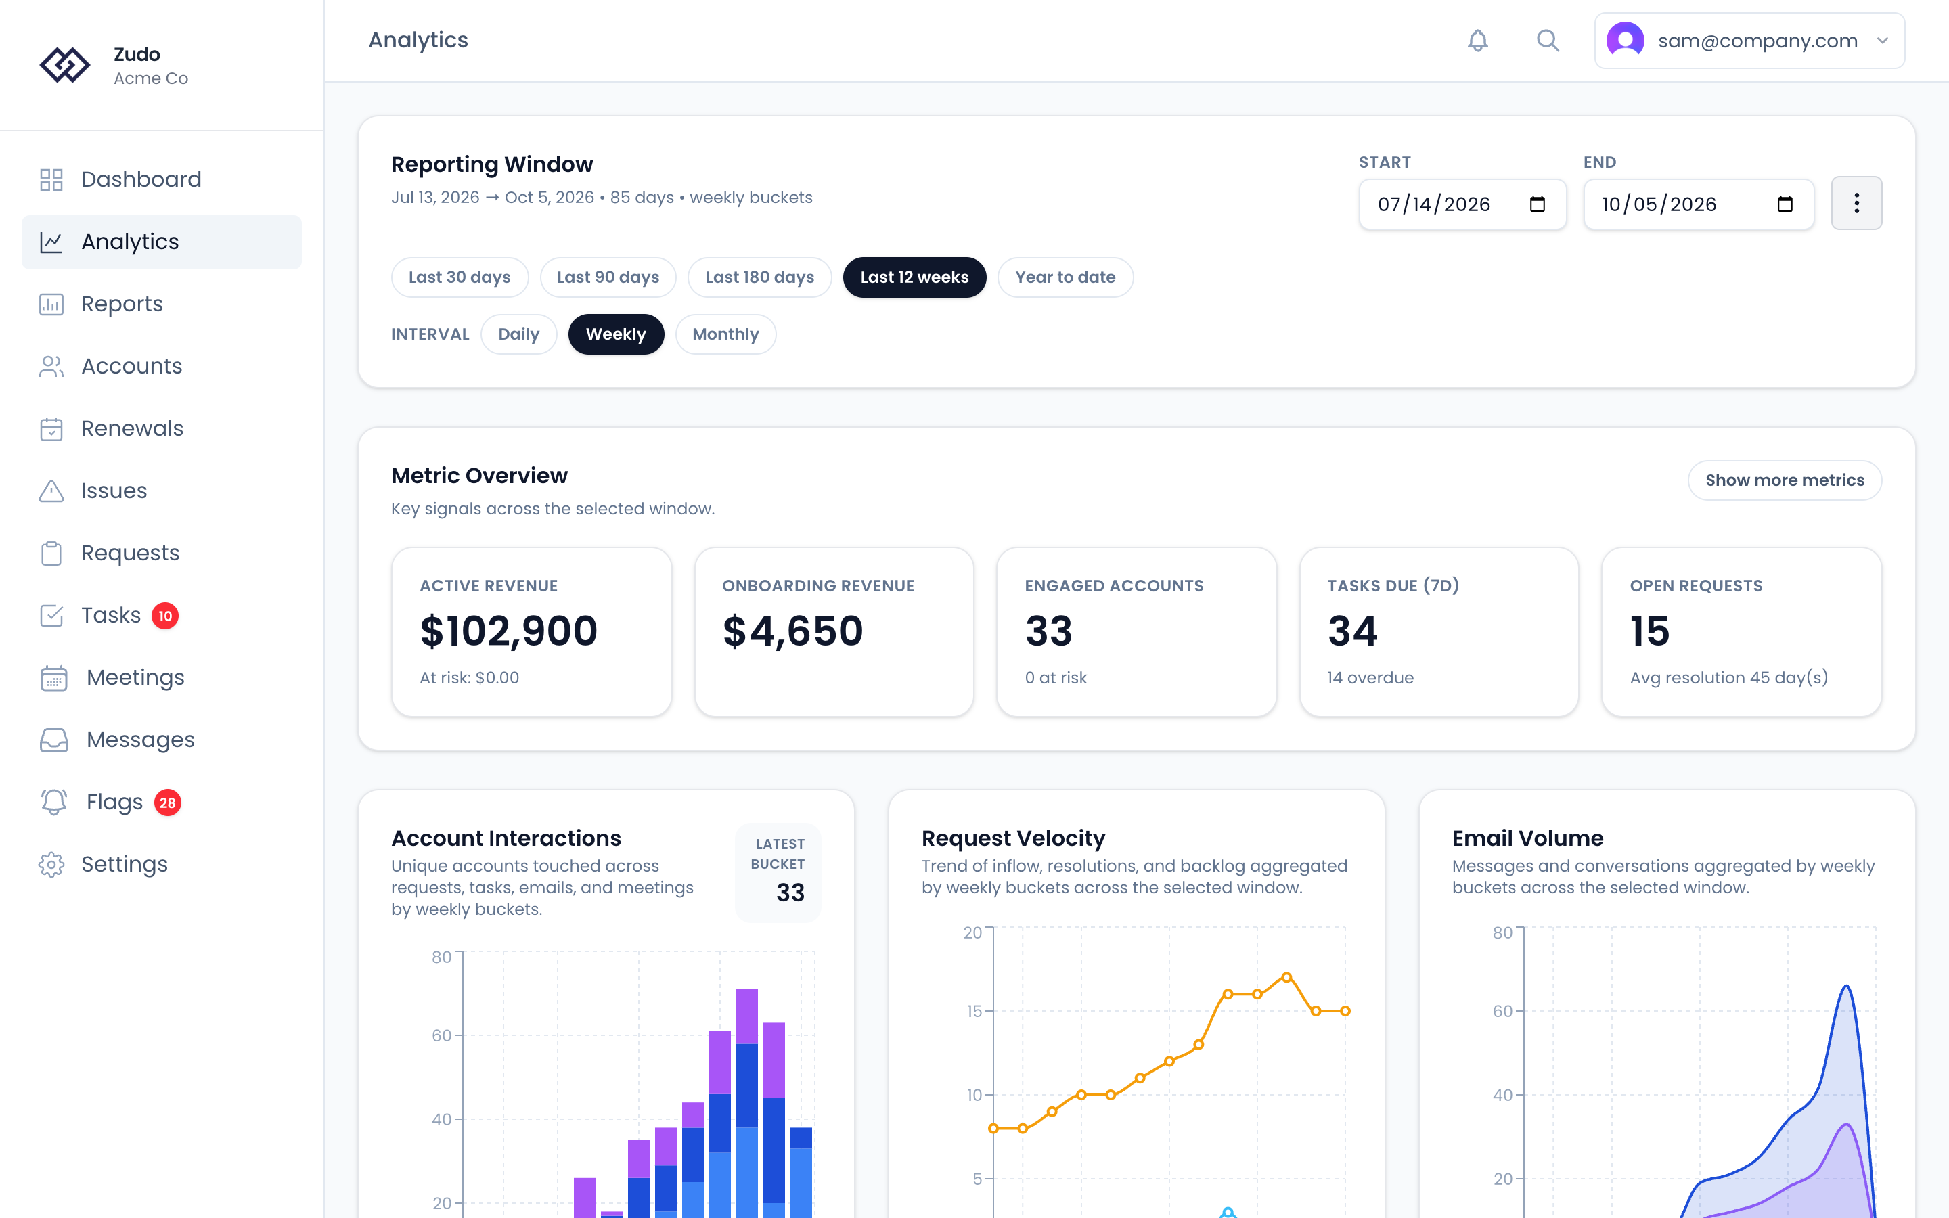Screen dimensions: 1949x1218
Task: Click the Reports bar-chart icon
Action: [51, 304]
